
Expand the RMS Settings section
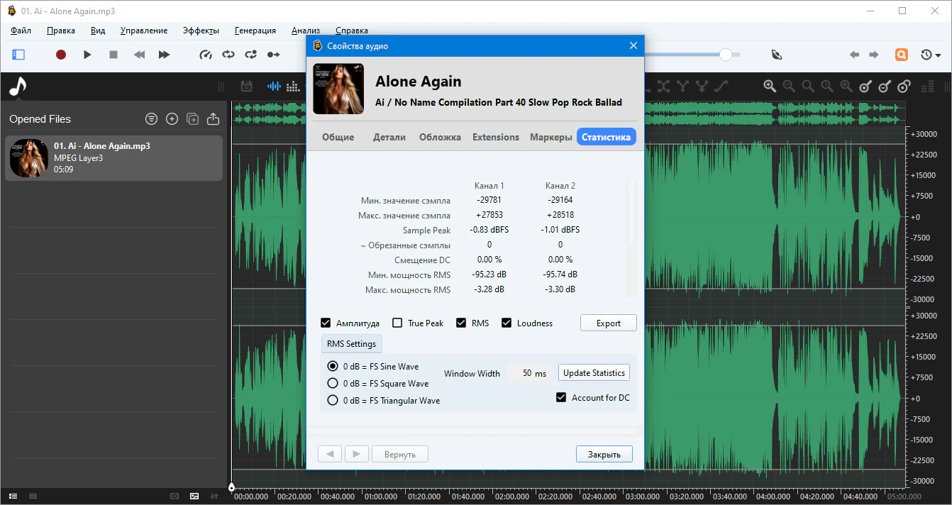pyautogui.click(x=351, y=344)
